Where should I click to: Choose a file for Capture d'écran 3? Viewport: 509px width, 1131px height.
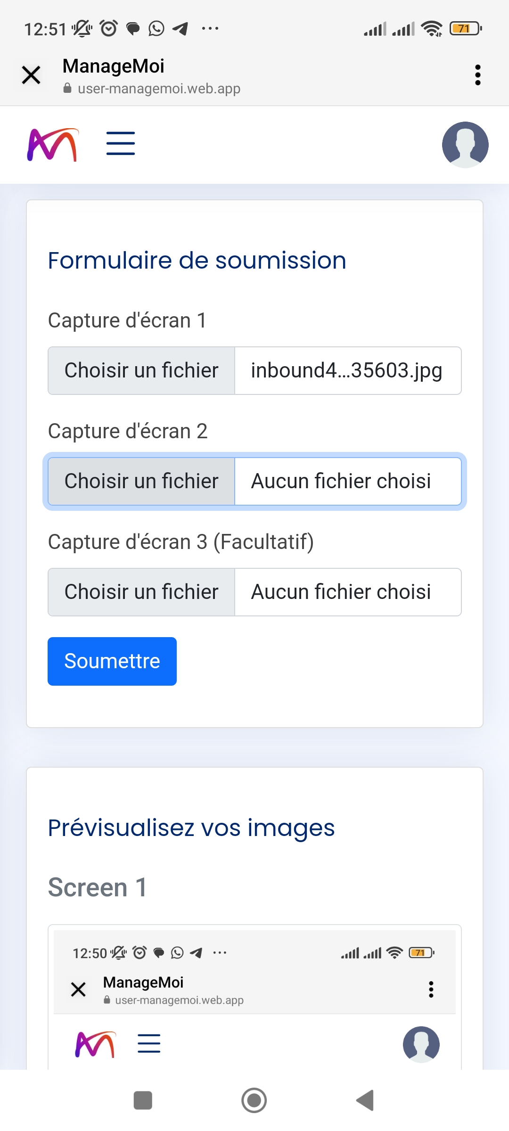141,592
